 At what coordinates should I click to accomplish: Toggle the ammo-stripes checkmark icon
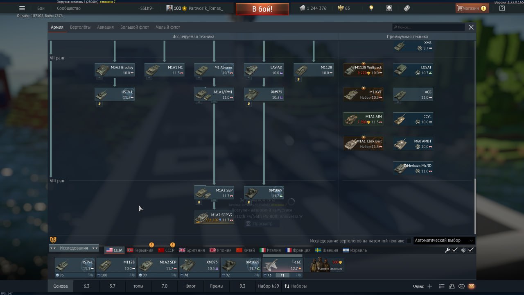coord(463,250)
